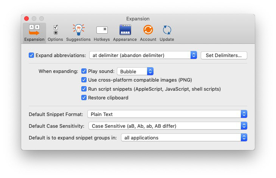Close the Expansion preferences window
Viewport: 276px width, 178px height.
coord(26,19)
